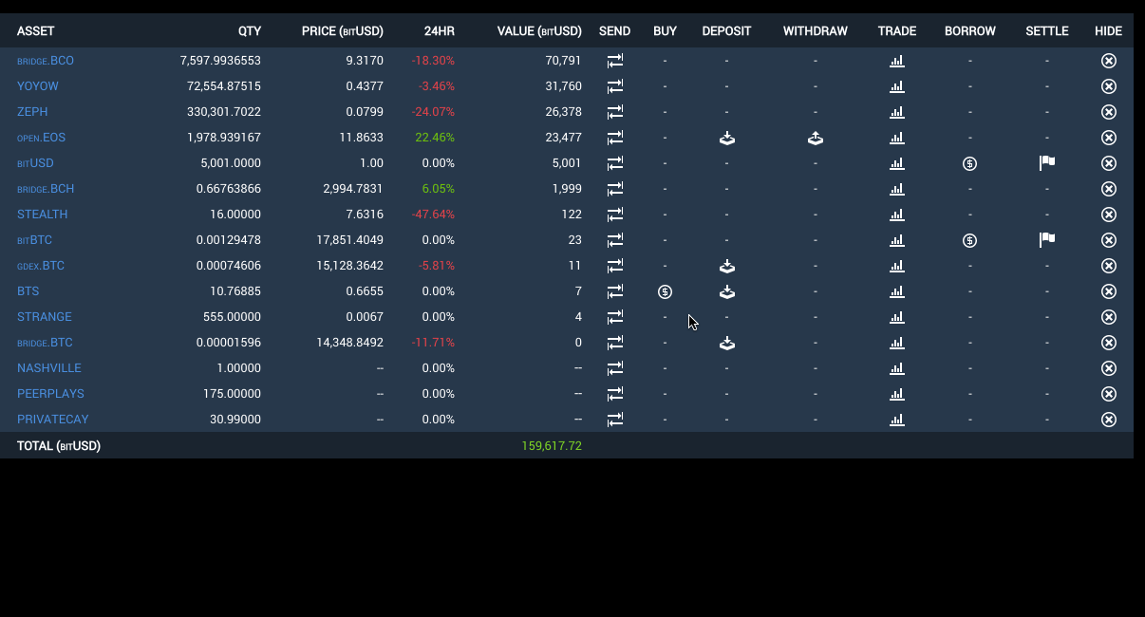Click the TOTAL (bitUSD) label
This screenshot has height=617, width=1145.
click(59, 445)
